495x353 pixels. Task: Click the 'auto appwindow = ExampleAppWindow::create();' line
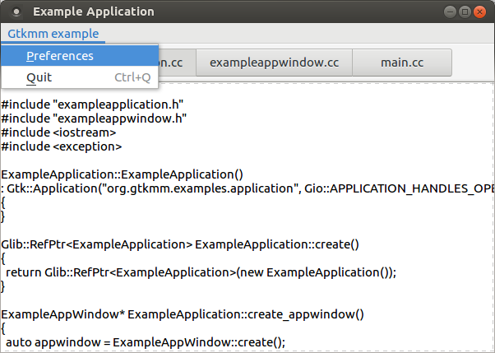[146, 342]
